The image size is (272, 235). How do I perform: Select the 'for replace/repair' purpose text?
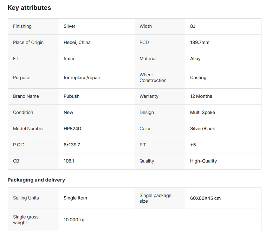[x=82, y=78]
